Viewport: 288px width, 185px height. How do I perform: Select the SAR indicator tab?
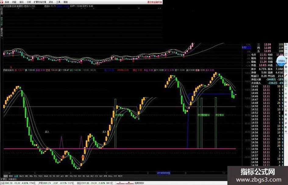click(87, 176)
